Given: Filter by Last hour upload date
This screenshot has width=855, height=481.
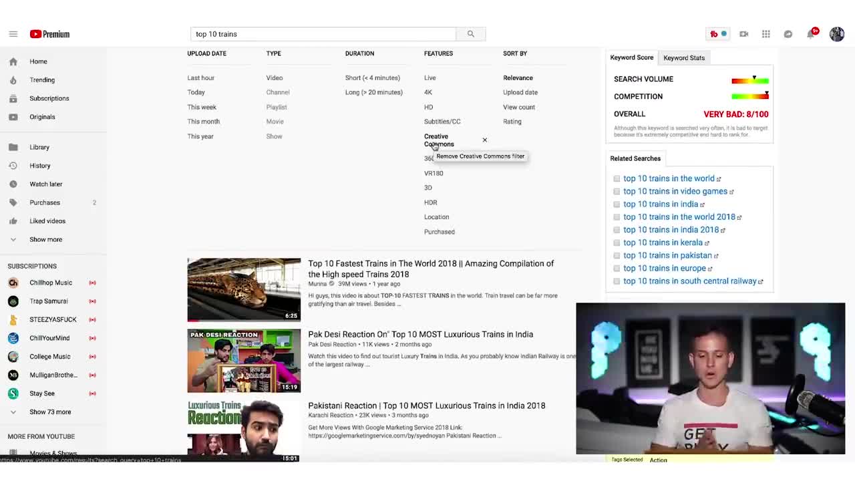Looking at the screenshot, I should (x=200, y=78).
